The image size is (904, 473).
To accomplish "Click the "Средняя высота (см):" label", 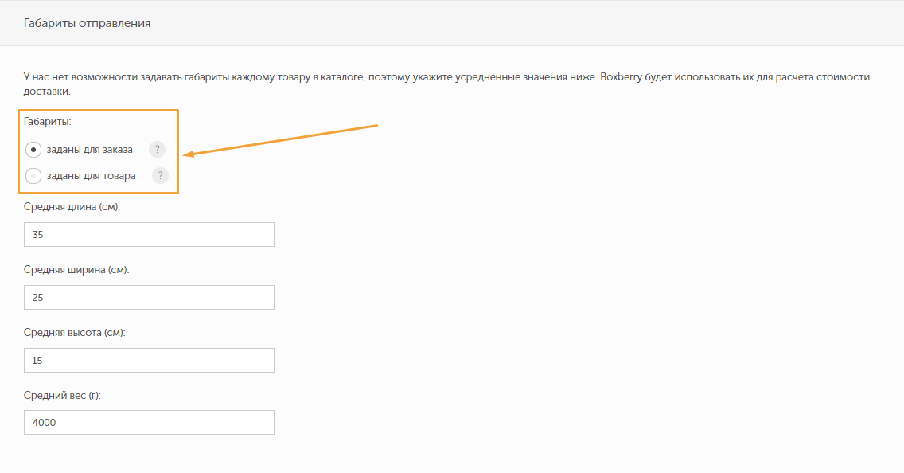I will coord(75,333).
